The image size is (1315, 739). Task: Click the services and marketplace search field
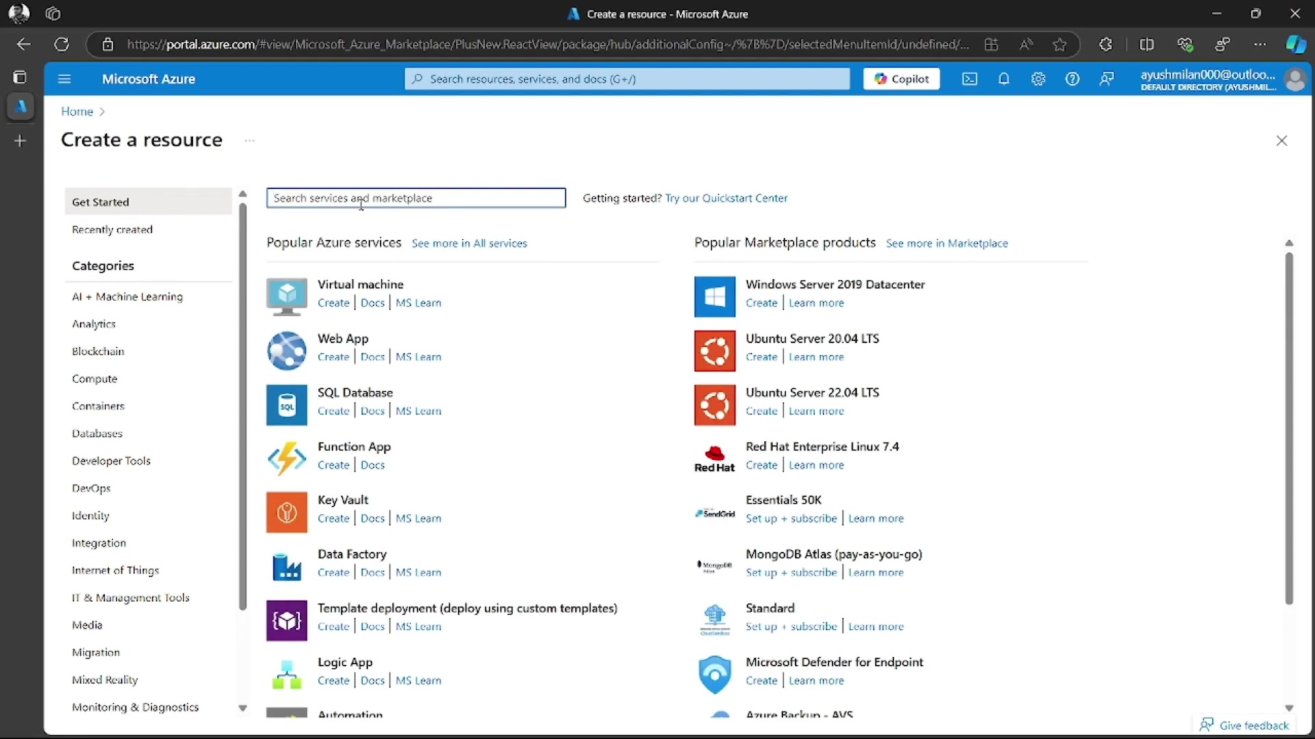tap(416, 198)
